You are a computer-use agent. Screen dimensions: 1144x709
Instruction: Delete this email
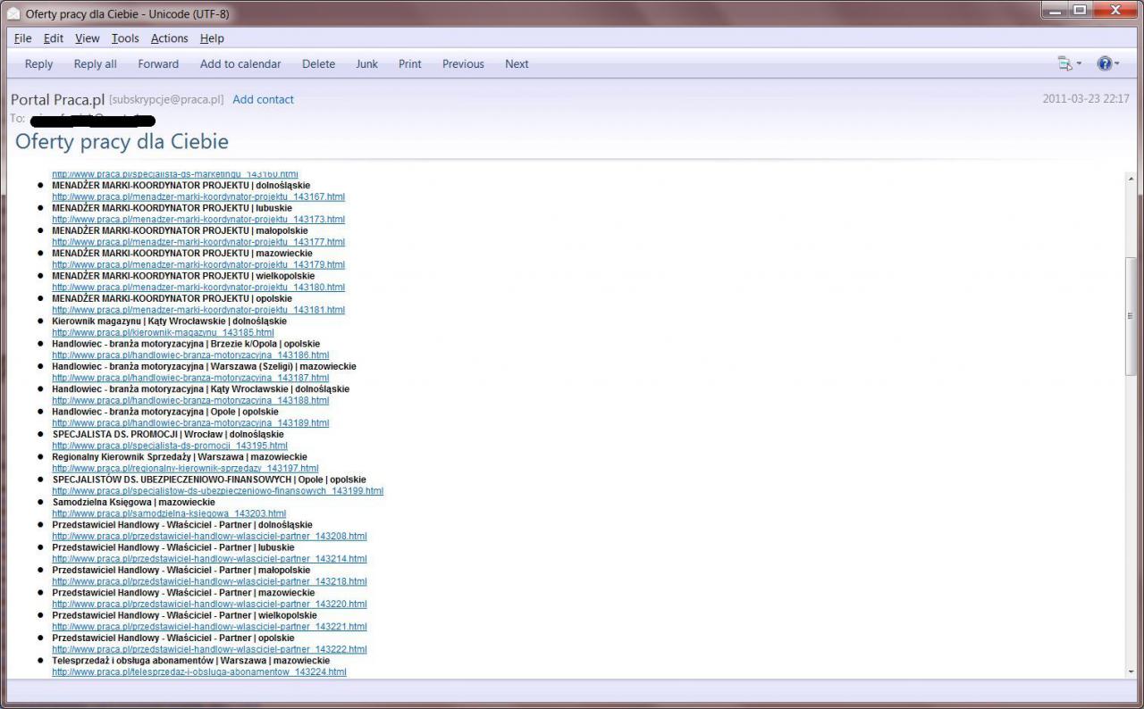[318, 64]
